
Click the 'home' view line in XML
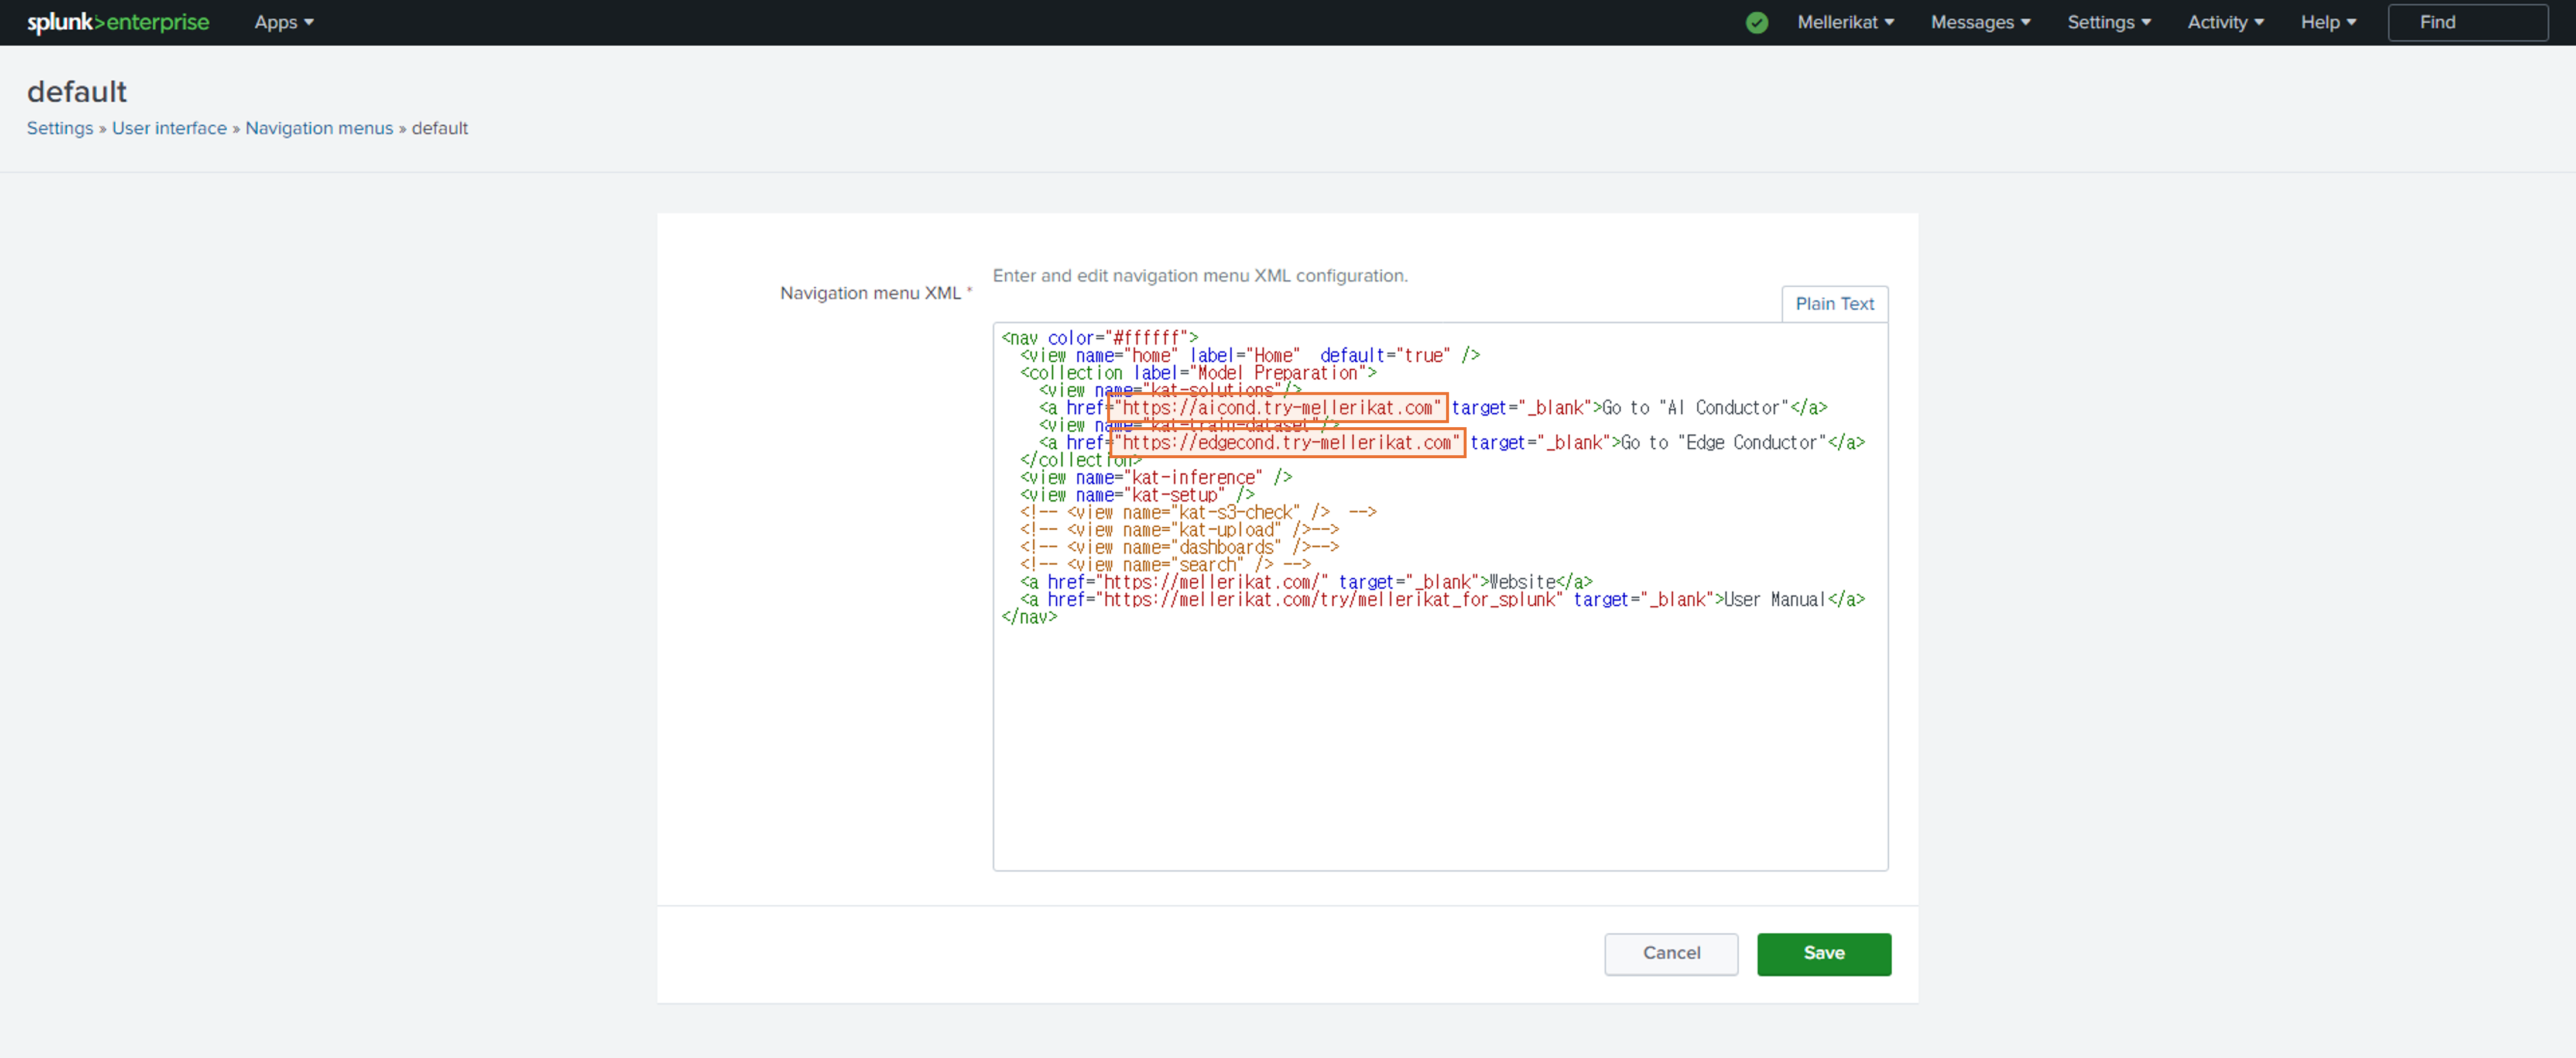click(x=1250, y=356)
